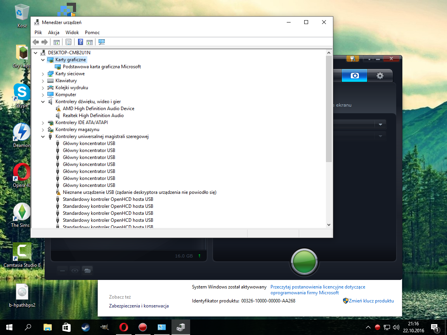
Task: Open Steam from the taskbar
Action: click(85, 327)
